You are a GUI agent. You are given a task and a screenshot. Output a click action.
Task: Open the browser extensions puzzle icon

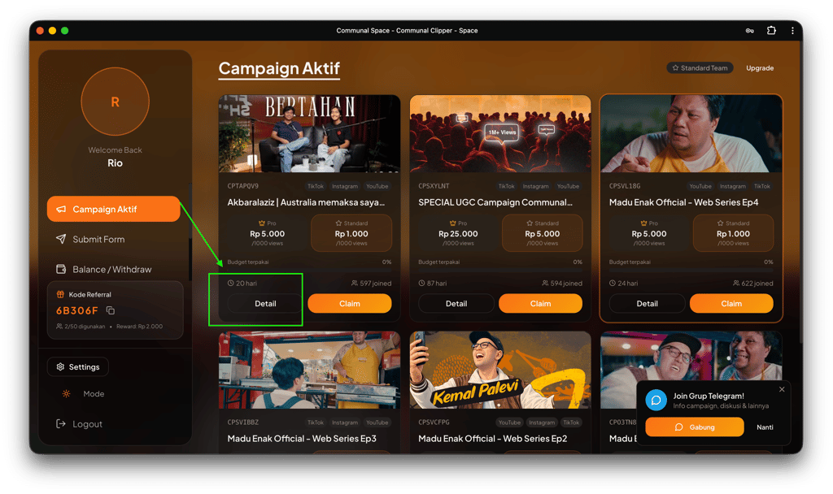coord(771,30)
